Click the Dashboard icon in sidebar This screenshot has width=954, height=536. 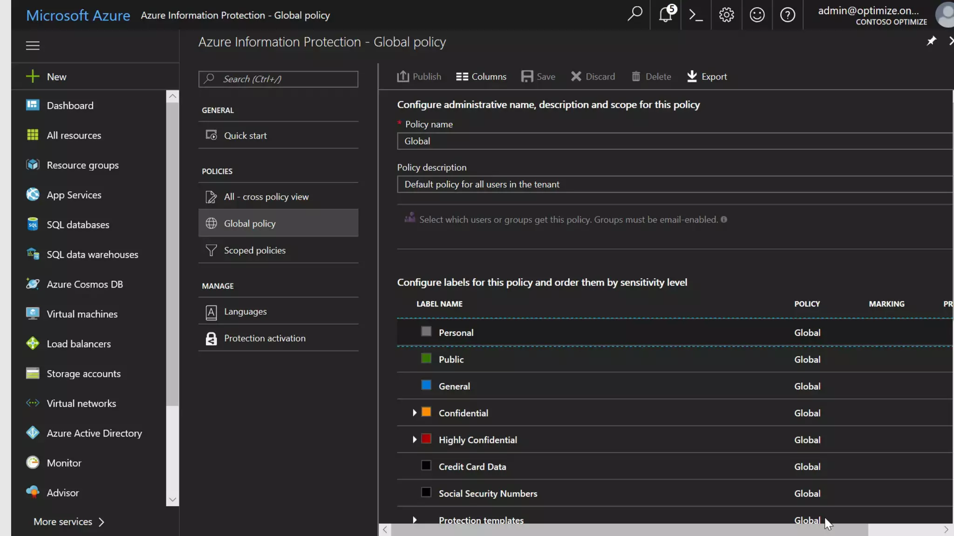(x=33, y=105)
